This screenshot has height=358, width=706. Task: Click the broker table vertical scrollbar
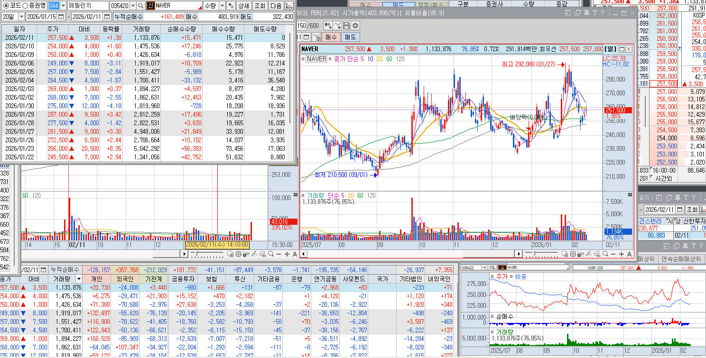click(290, 78)
